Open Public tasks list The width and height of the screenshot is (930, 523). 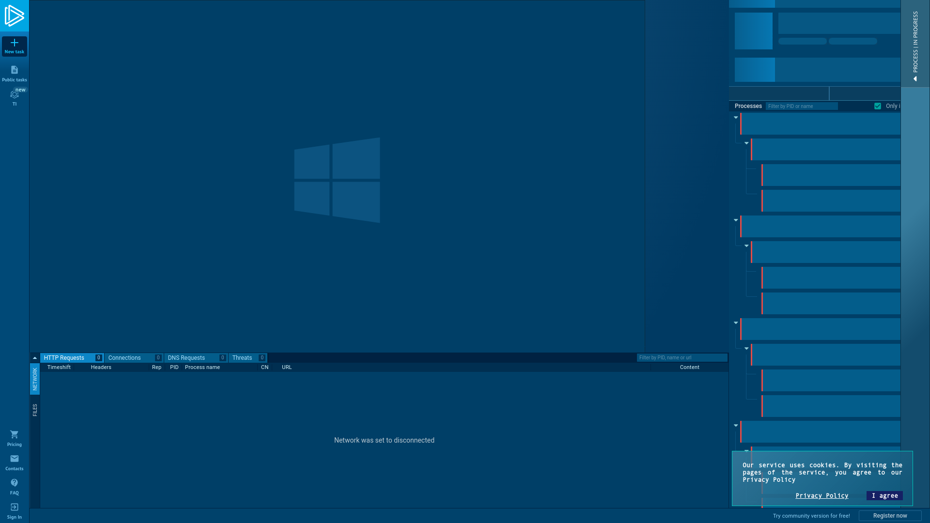click(15, 74)
